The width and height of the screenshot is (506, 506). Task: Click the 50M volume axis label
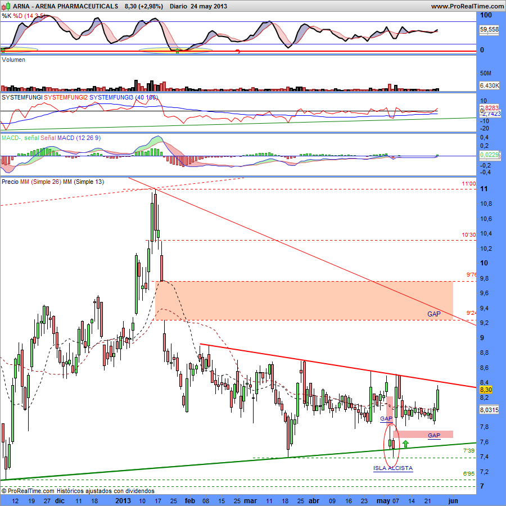[x=486, y=73]
